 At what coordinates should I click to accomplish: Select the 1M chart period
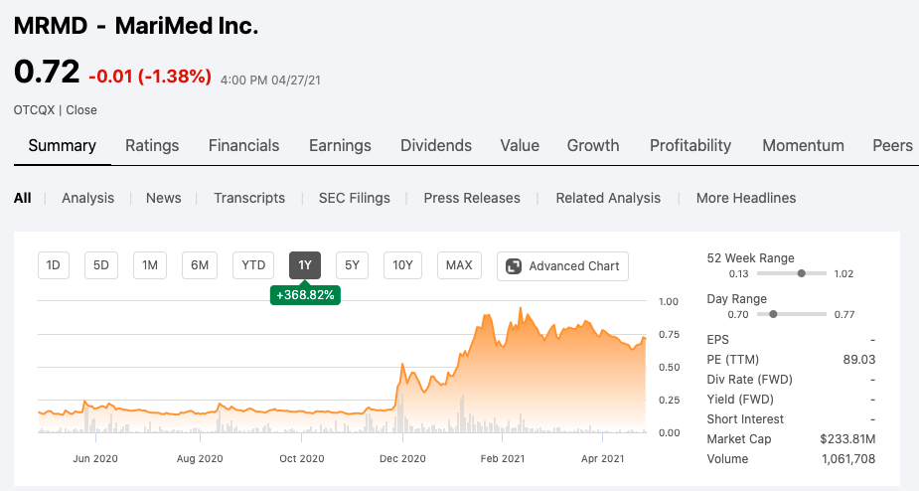150,265
